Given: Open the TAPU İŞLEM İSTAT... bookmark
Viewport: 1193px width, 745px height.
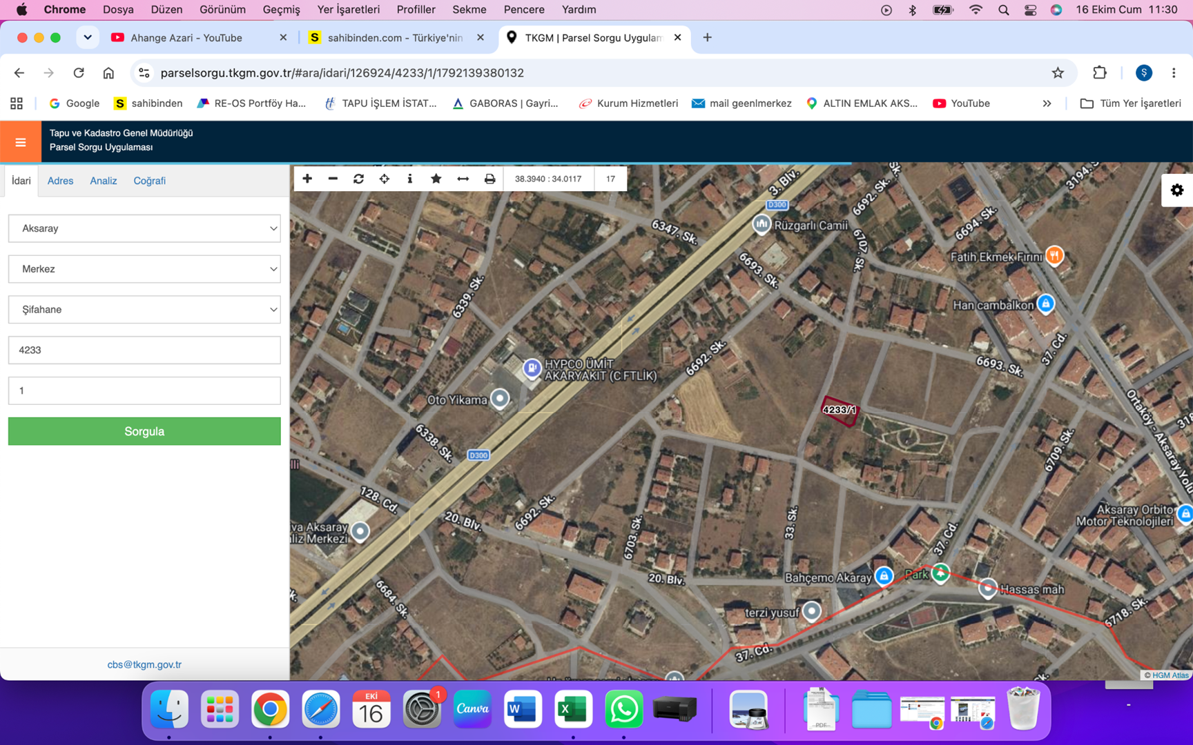Looking at the screenshot, I should [380, 103].
